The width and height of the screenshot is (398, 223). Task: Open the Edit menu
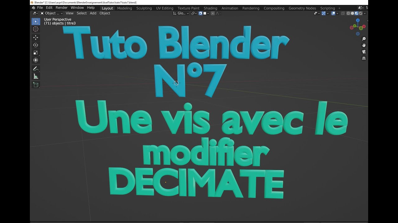(x=49, y=8)
